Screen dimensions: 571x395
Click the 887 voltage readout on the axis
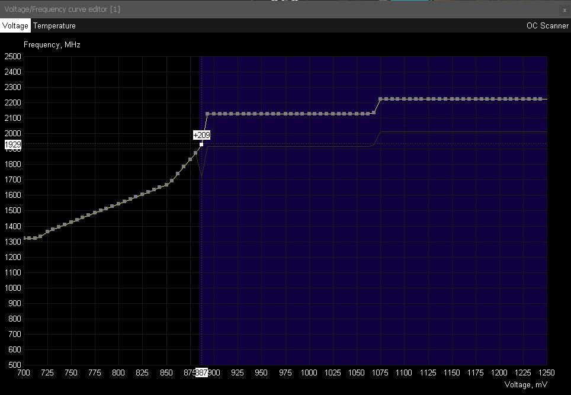pos(201,372)
